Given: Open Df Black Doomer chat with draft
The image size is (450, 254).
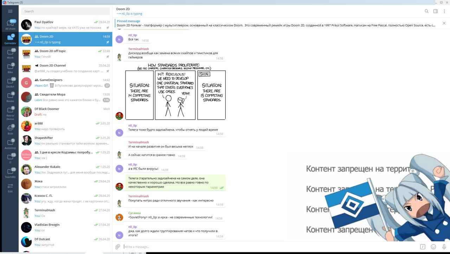Looking at the screenshot, I should click(x=65, y=112).
